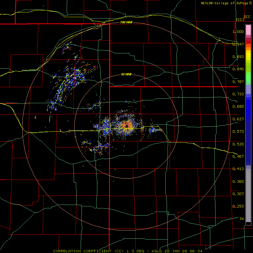Click the 0.787 legend value
The width and height of the screenshot is (253, 253).
pos(238,82)
